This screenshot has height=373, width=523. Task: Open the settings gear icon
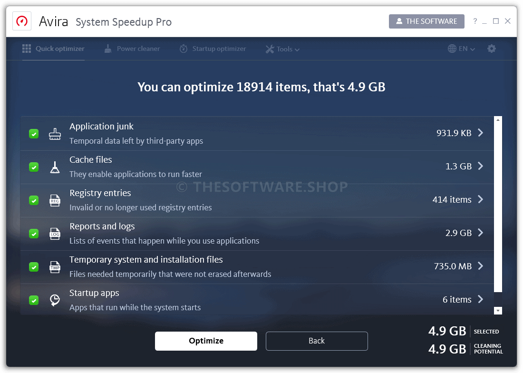coord(491,49)
